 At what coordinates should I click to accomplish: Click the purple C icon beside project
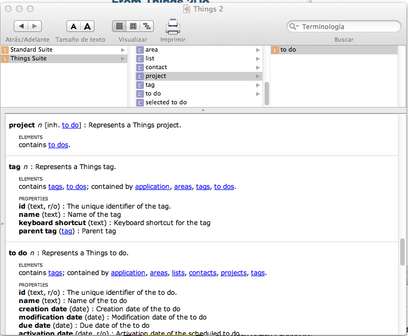(140, 76)
